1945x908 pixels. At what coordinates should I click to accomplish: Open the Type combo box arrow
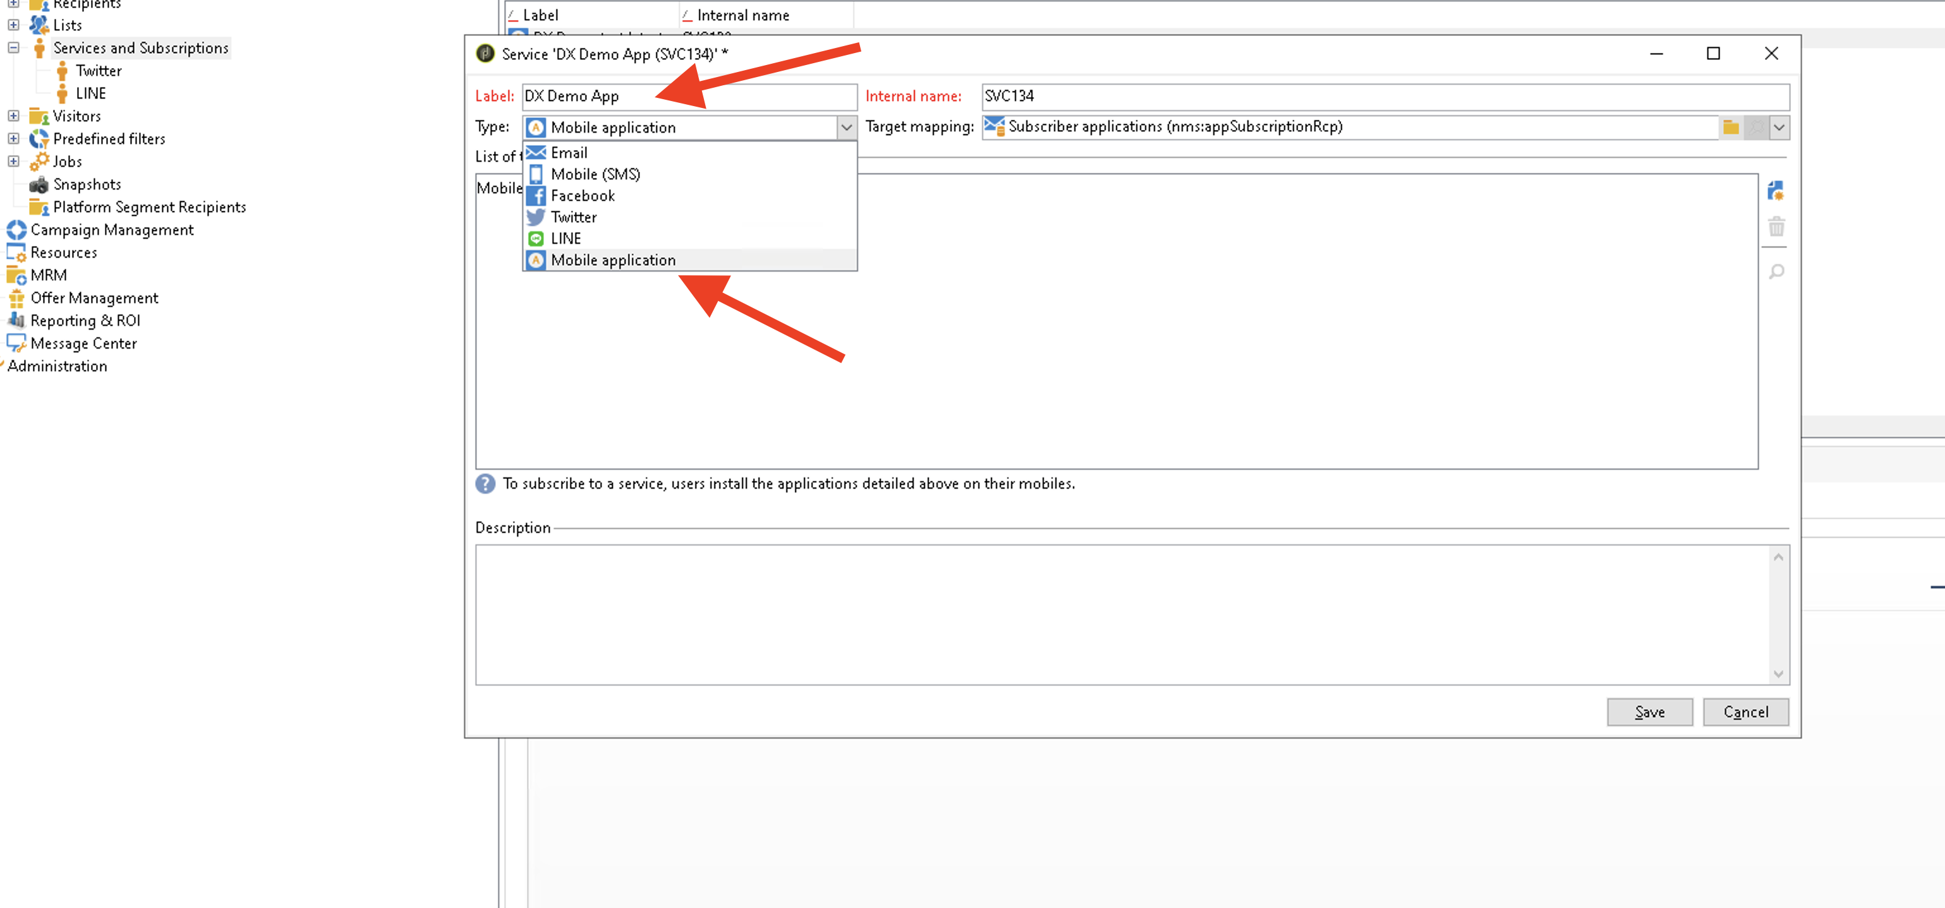tap(846, 128)
